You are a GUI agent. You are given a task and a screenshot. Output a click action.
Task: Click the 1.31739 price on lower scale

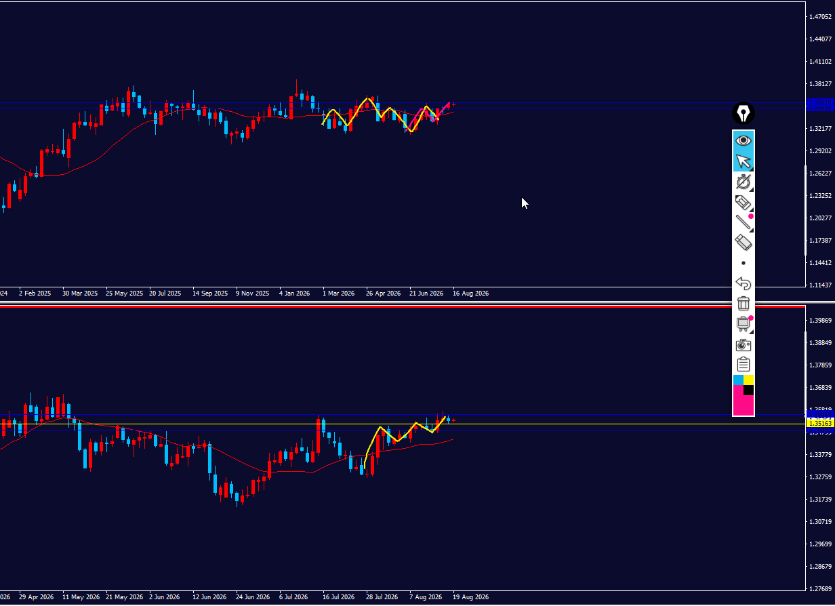(x=820, y=500)
